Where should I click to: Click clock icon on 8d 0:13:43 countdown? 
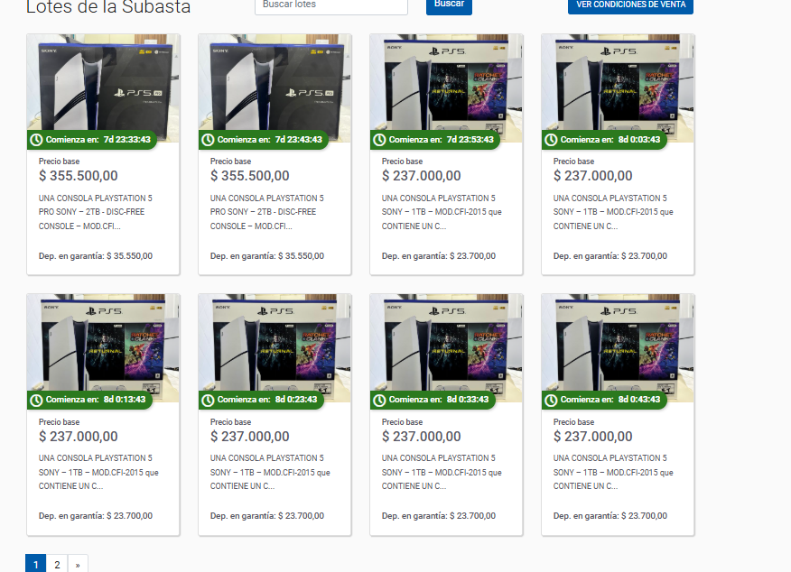(36, 400)
